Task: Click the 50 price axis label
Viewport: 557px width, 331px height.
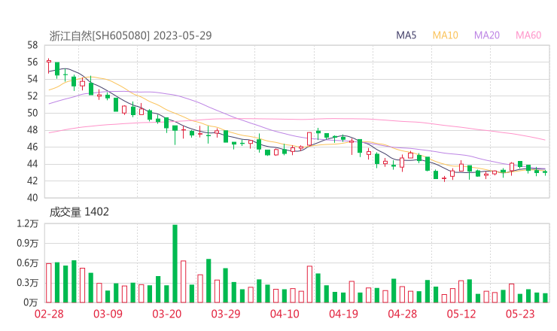Action: (32, 113)
